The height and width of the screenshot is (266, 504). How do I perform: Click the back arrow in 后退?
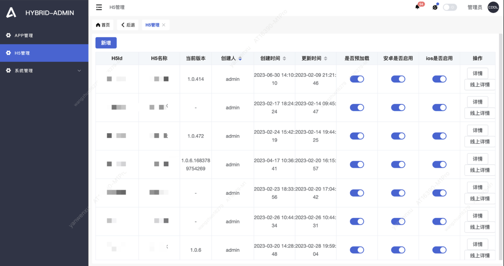[123, 25]
